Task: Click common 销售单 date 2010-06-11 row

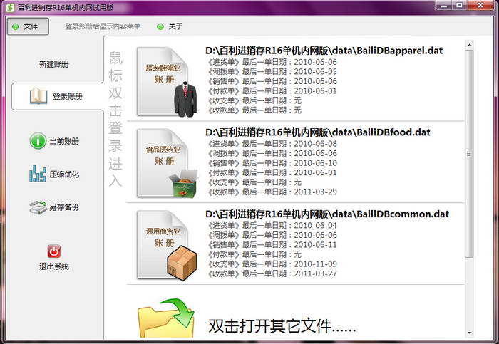Action: [272, 245]
